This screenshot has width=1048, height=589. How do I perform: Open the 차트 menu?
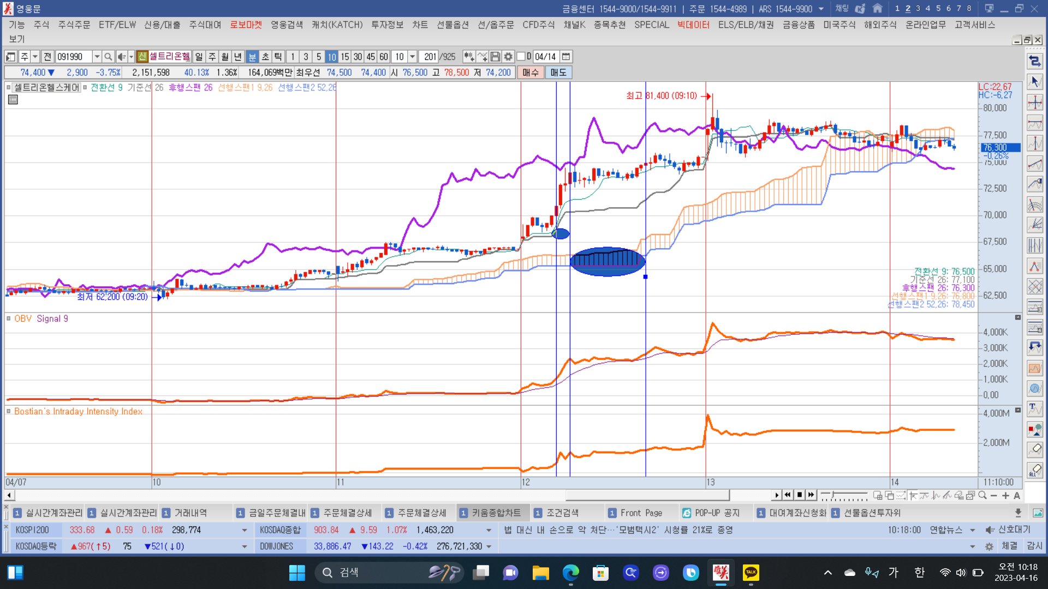[x=420, y=25]
